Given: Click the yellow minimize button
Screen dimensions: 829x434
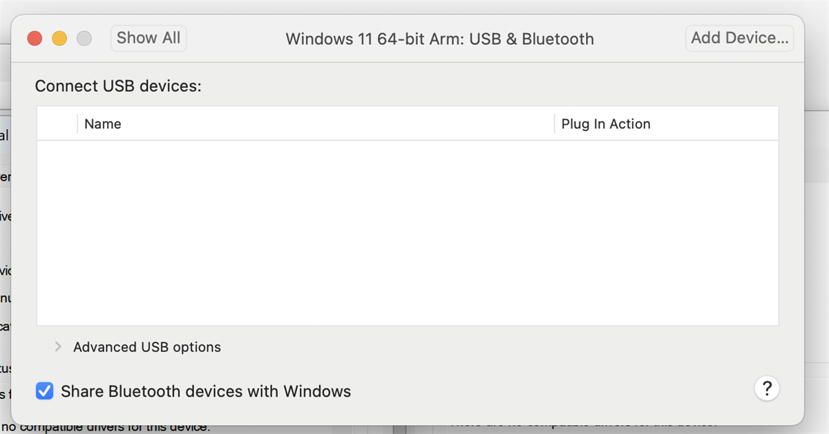Looking at the screenshot, I should tap(59, 38).
